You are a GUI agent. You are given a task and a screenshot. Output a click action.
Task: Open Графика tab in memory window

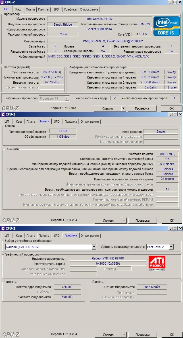pos(71,121)
